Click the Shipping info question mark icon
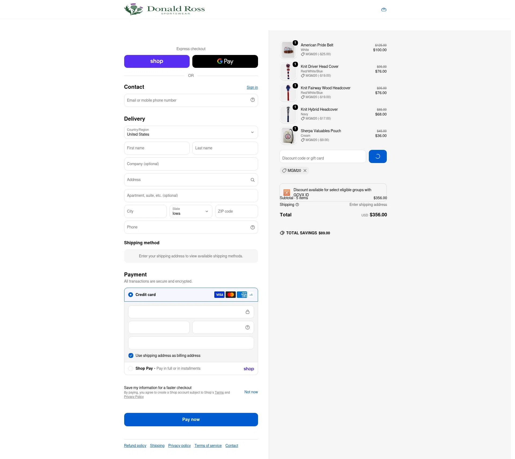Screen dimensions: 515x459 [297, 205]
